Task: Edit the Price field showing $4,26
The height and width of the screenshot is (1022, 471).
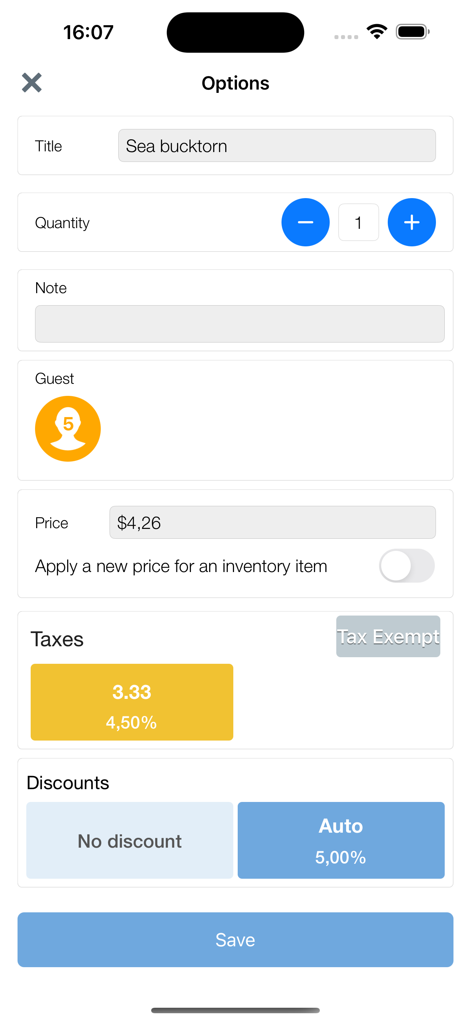Action: [272, 522]
